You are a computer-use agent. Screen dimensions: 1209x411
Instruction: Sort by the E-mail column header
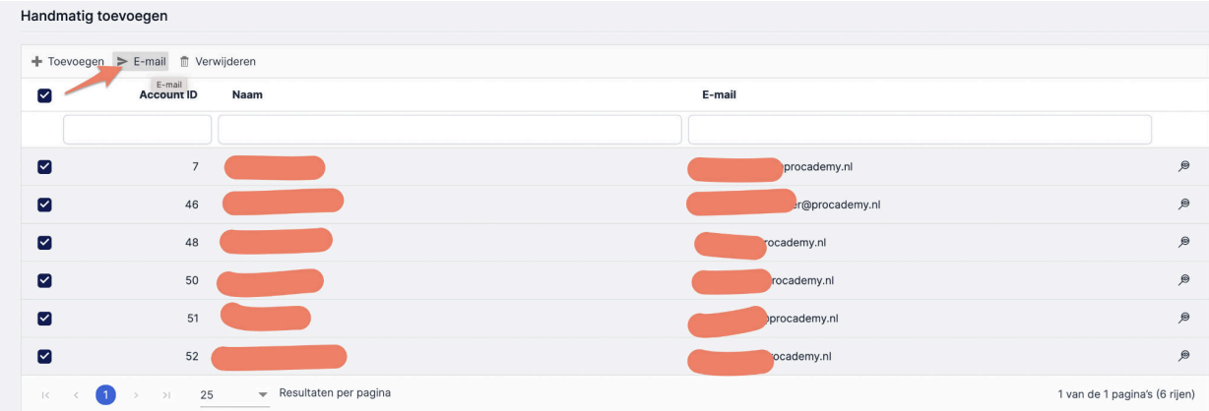(719, 95)
